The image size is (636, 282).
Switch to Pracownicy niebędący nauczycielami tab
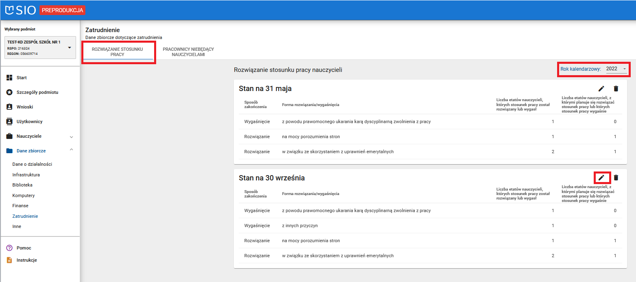click(188, 52)
